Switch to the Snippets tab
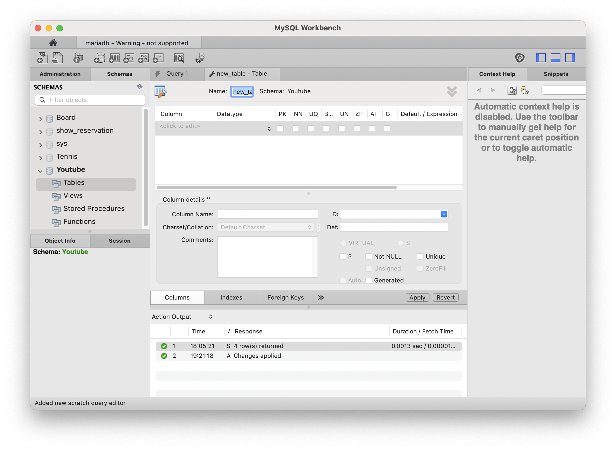This screenshot has width=616, height=450. pos(556,74)
